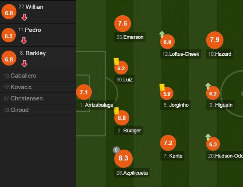Click the captain badge beside Azpilicueta

pyautogui.click(x=116, y=150)
